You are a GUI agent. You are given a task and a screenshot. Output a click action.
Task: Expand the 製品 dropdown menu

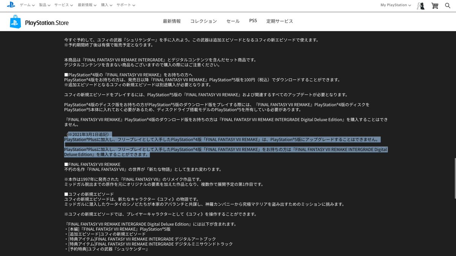pyautogui.click(x=44, y=5)
